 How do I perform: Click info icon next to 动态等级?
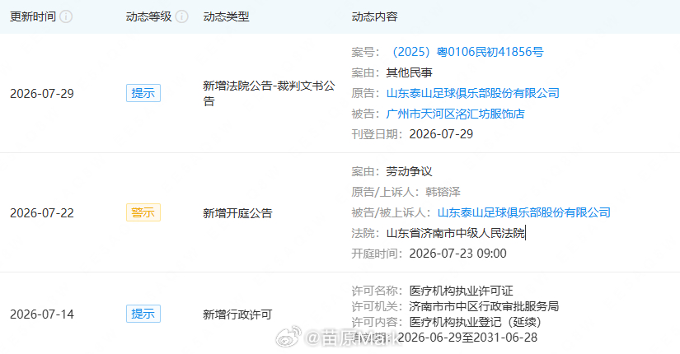pyautogui.click(x=181, y=17)
